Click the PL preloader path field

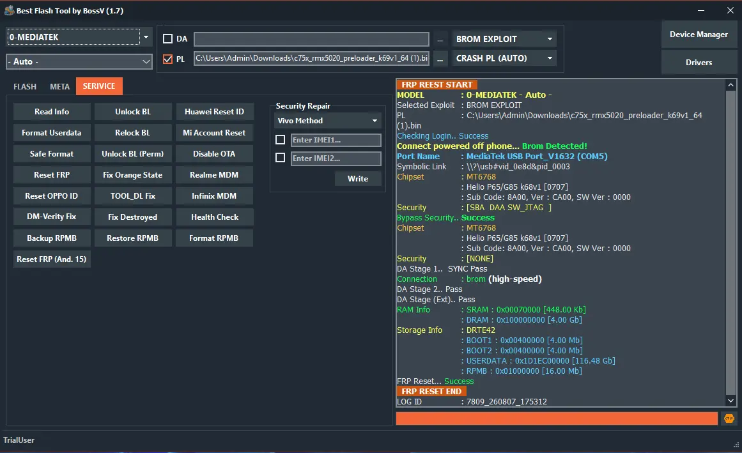(311, 58)
